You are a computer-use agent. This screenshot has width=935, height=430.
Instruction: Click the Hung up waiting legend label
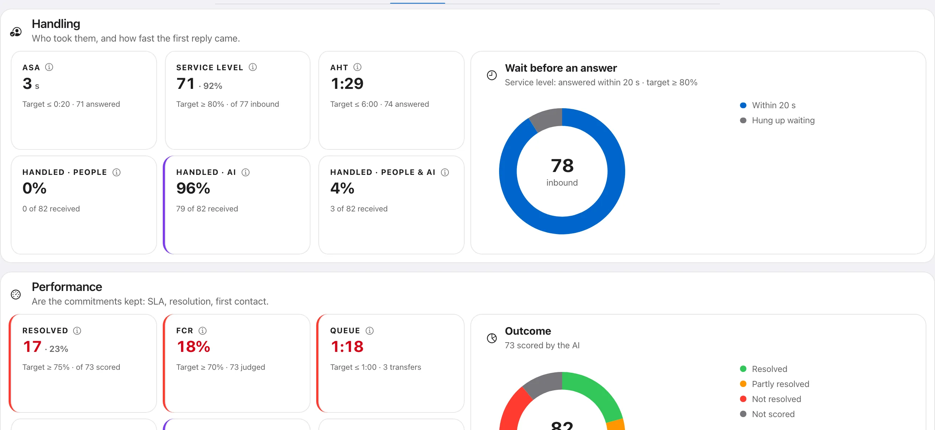pyautogui.click(x=783, y=120)
